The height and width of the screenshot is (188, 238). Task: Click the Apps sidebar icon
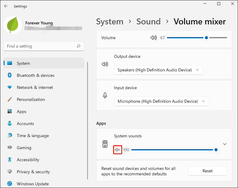click(10, 111)
